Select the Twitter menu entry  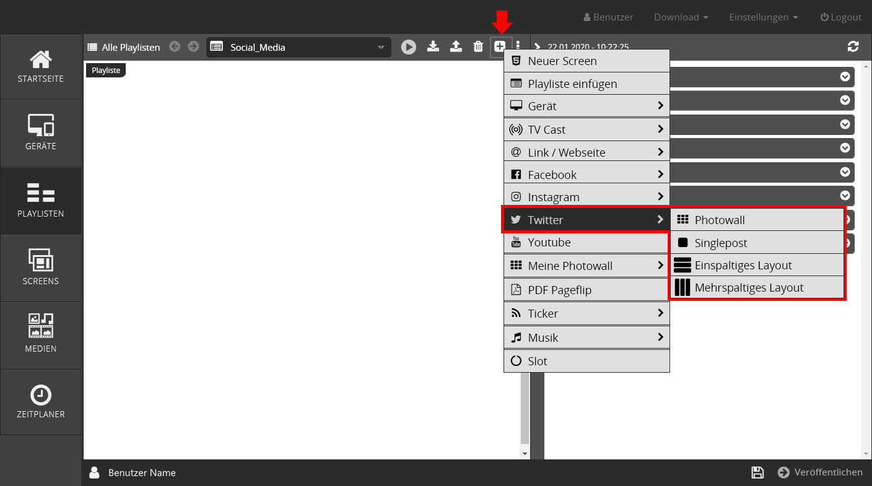pos(586,220)
